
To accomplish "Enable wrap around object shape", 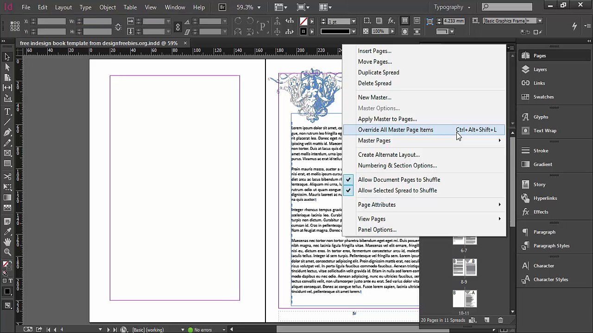I will (405, 31).
